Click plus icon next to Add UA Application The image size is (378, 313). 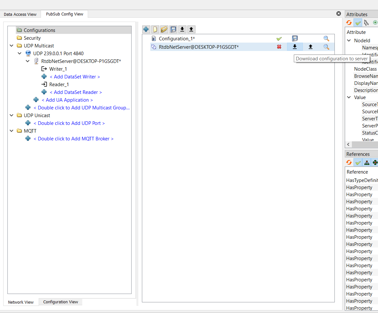[x=36, y=100]
